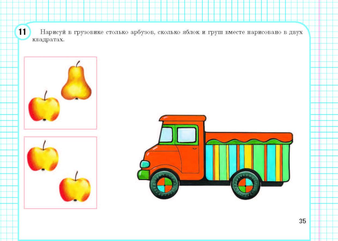Screen dimensions: 338x241
Task: Click the pear in the top square
Action: [x=76, y=83]
